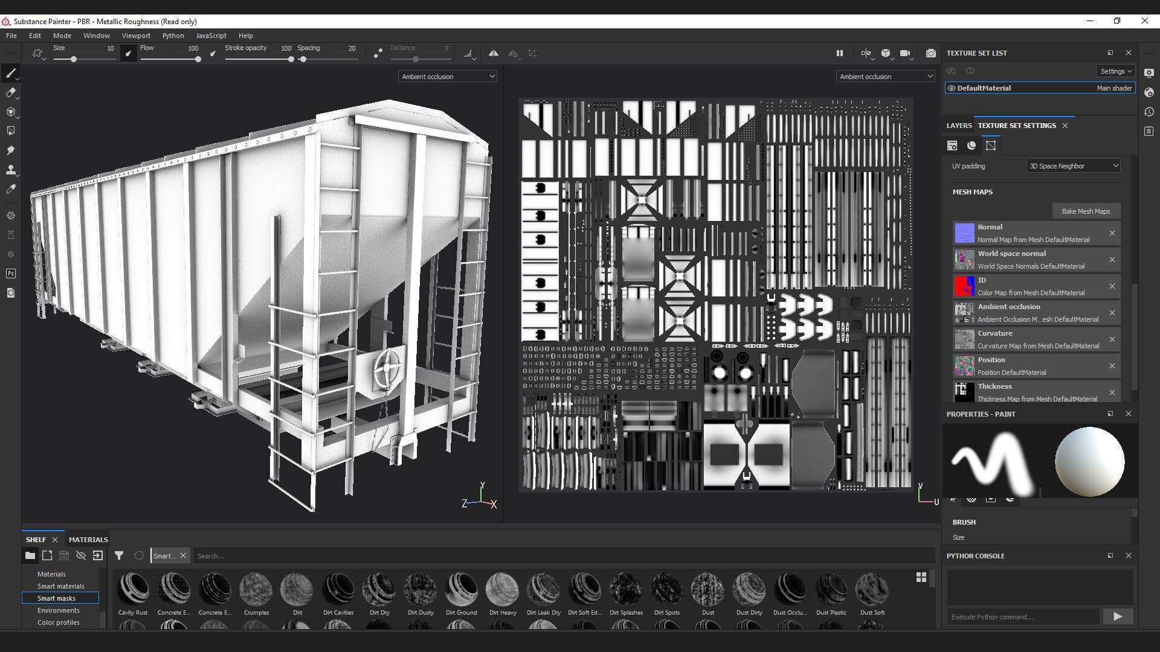Viewport: 1160px width, 652px height.
Task: Select the Dirt Heavy smart mask thumbnail
Action: point(502,589)
